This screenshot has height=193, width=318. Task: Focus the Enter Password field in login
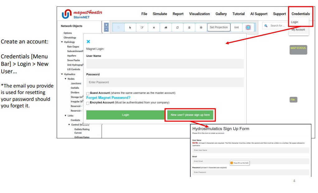pos(165,82)
